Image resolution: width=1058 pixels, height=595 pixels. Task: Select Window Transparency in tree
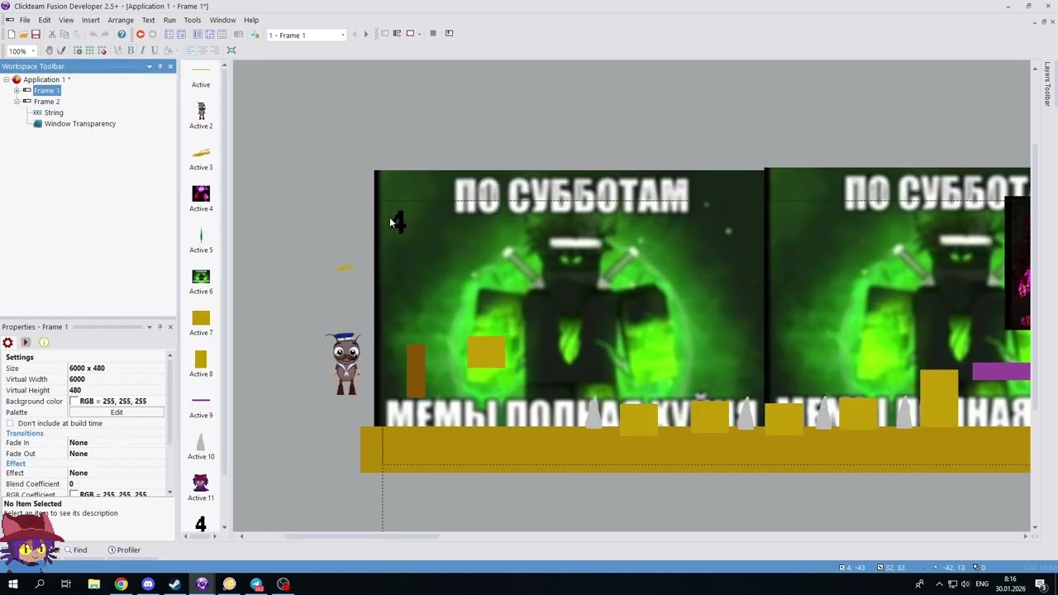tap(79, 124)
